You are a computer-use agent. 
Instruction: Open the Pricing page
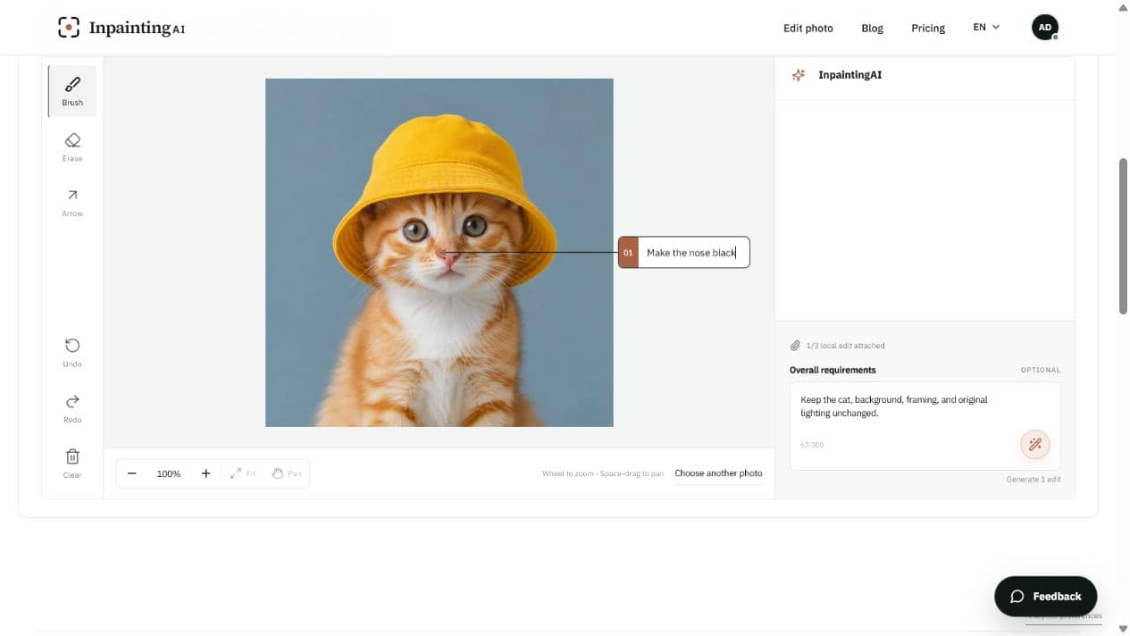click(928, 28)
